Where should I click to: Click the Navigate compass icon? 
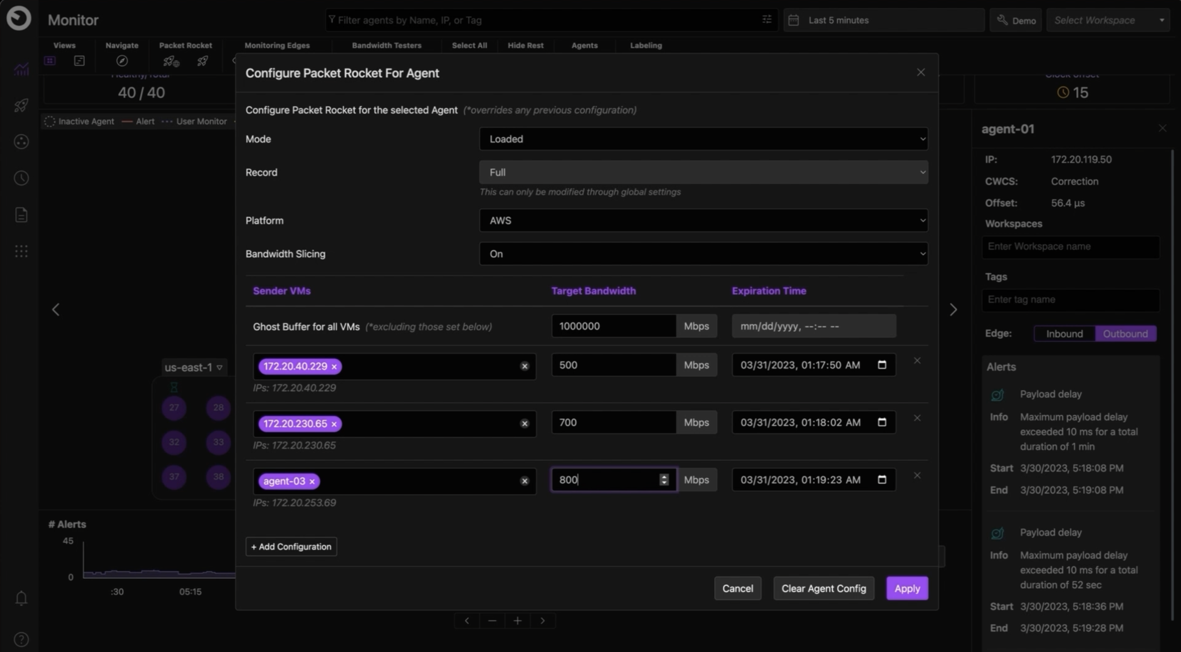[122, 60]
